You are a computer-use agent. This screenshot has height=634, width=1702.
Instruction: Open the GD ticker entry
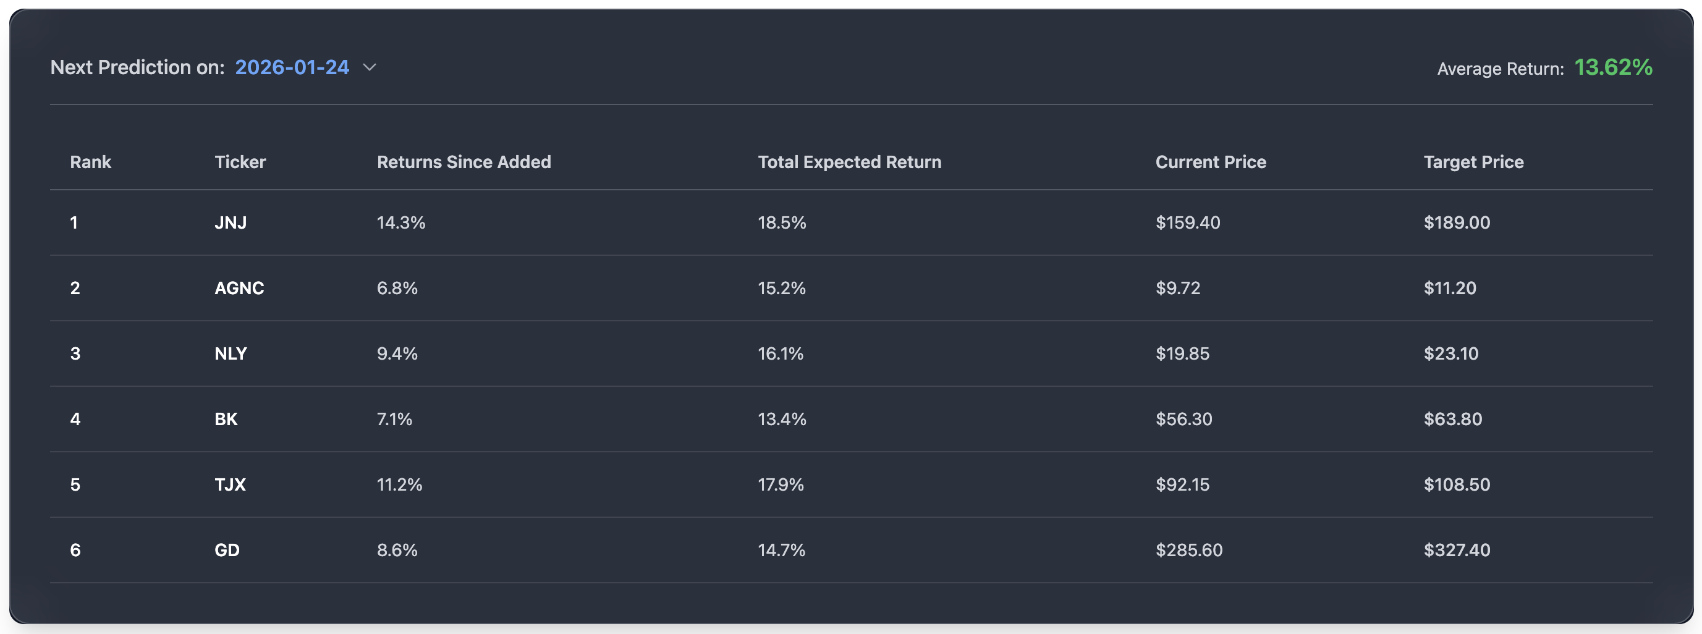[x=227, y=549]
